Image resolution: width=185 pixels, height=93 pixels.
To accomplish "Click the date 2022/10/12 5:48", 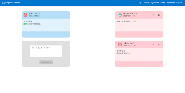I will [x=35, y=16].
